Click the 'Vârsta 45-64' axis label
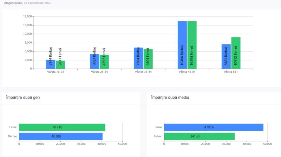The width and height of the screenshot is (281, 157). coord(187,72)
